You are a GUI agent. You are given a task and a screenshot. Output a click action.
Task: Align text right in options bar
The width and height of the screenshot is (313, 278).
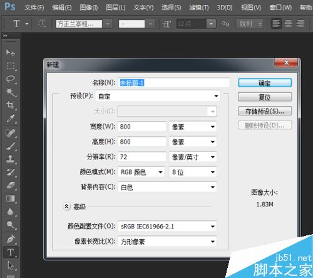(300, 24)
